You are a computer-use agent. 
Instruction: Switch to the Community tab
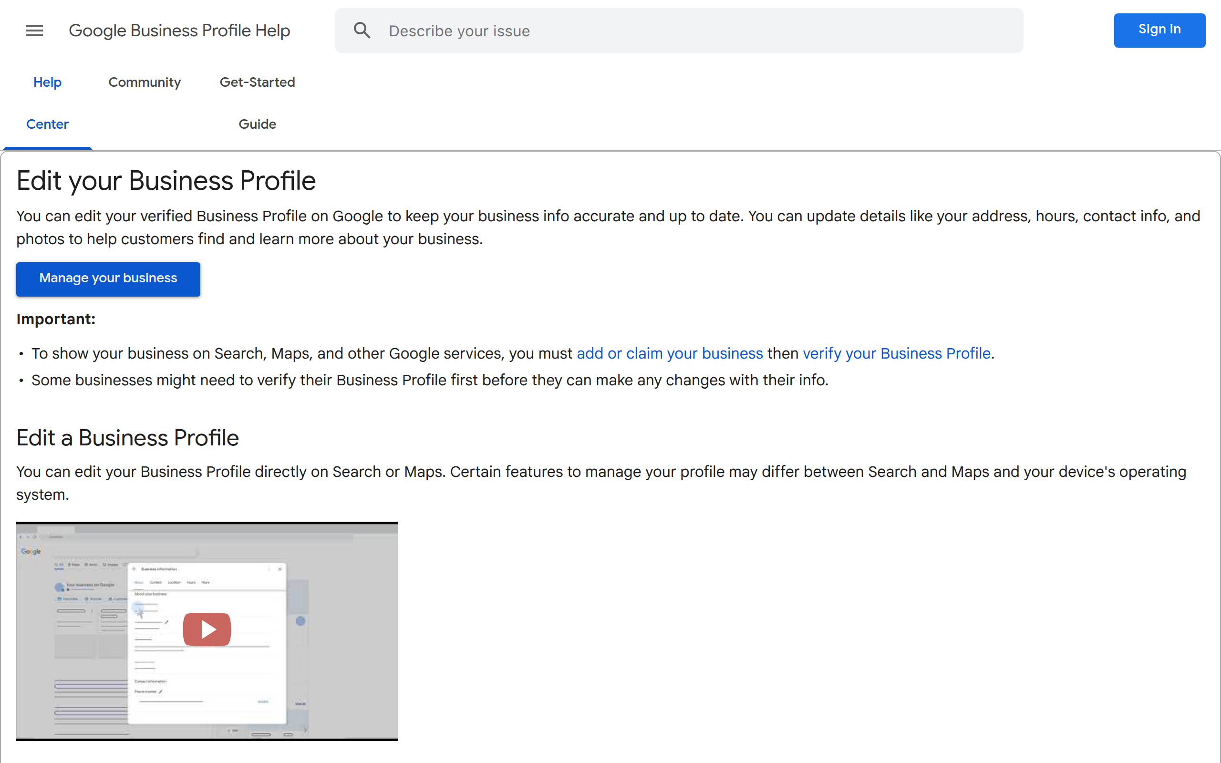[145, 82]
